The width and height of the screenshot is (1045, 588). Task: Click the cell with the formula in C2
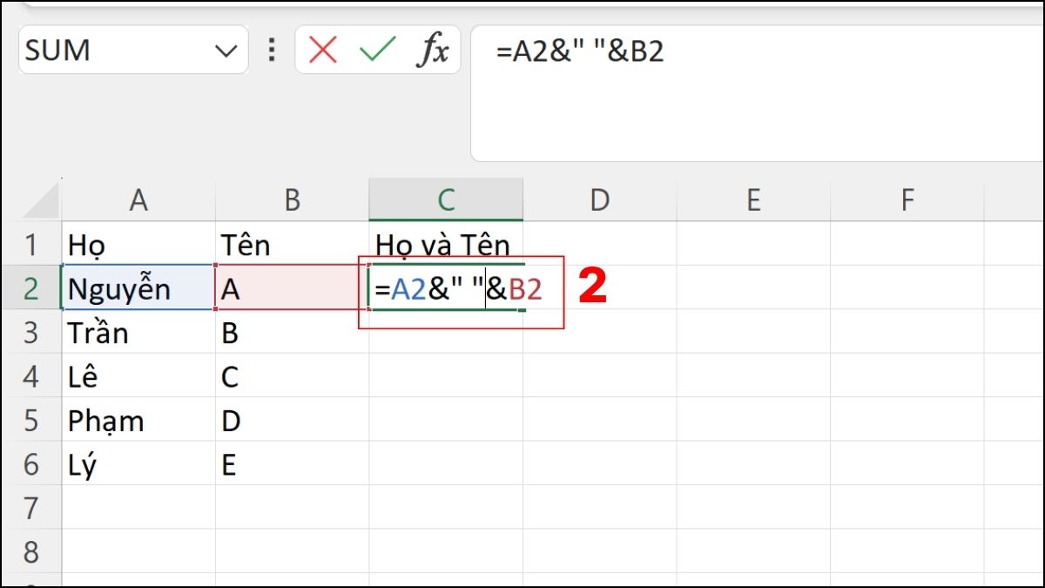[446, 288]
